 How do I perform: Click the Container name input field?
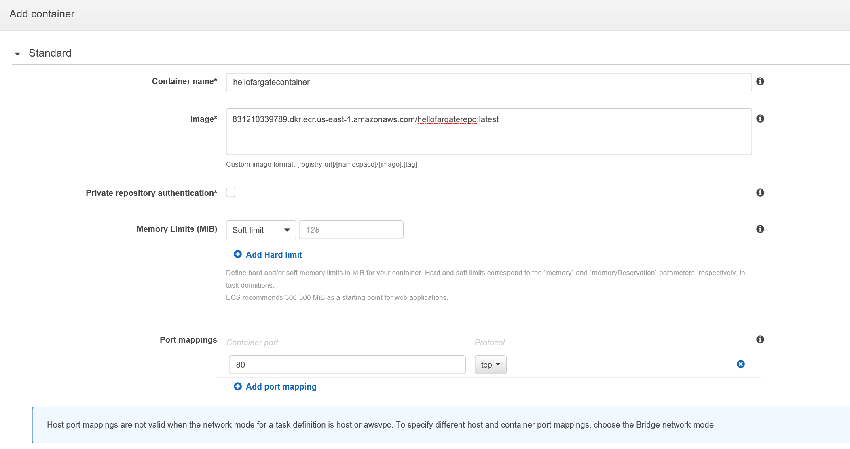pos(488,82)
